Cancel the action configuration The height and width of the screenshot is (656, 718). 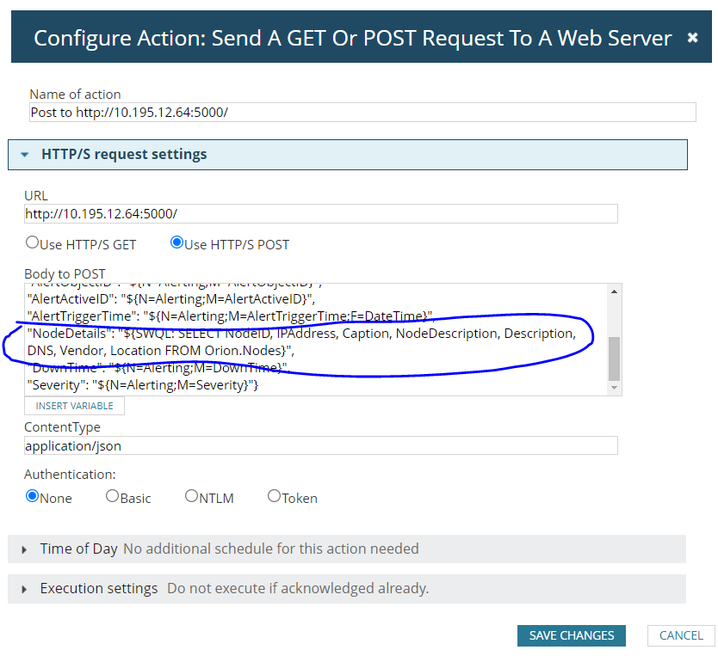pos(681,635)
